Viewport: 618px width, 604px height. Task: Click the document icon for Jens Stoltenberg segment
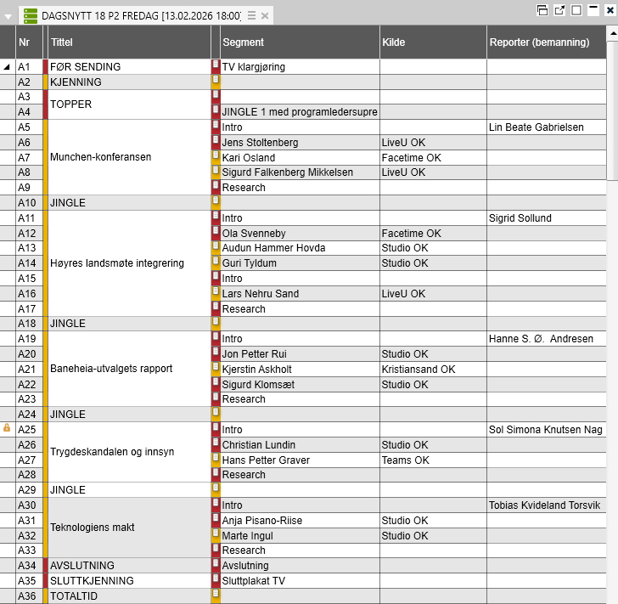pyautogui.click(x=216, y=142)
